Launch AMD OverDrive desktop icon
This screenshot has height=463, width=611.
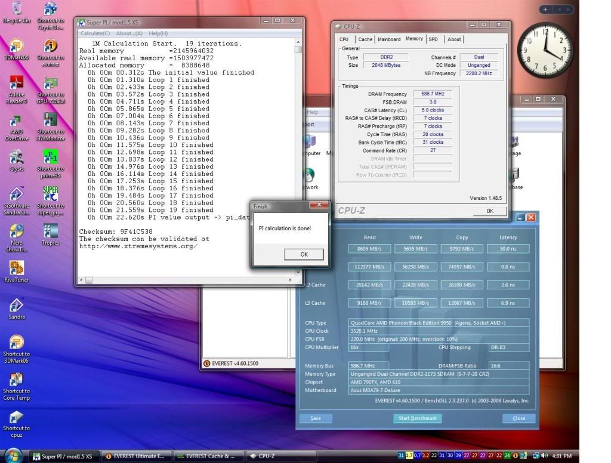(x=16, y=128)
